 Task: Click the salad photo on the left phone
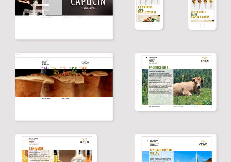click(149, 18)
